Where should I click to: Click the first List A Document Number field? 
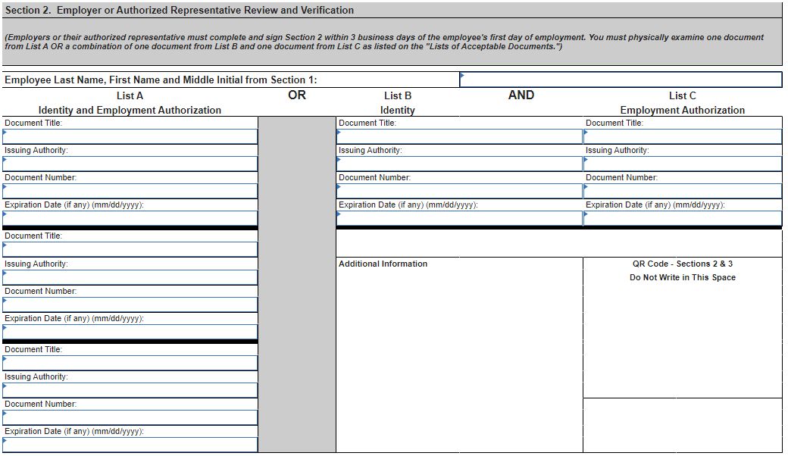[x=129, y=191]
